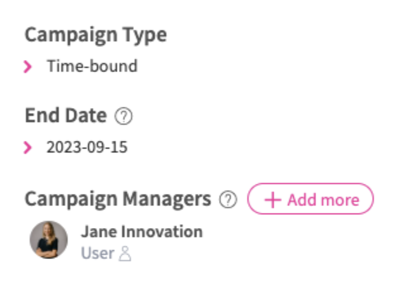The width and height of the screenshot is (420, 288).
Task: Click the 2023-09-15 end date value
Action: (x=87, y=148)
